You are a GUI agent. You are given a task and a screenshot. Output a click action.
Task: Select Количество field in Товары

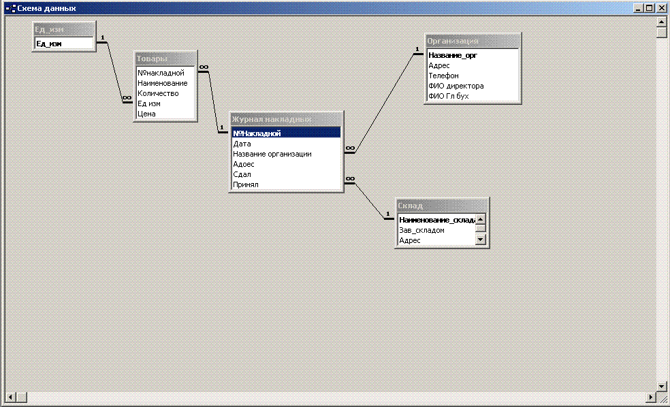tap(165, 93)
